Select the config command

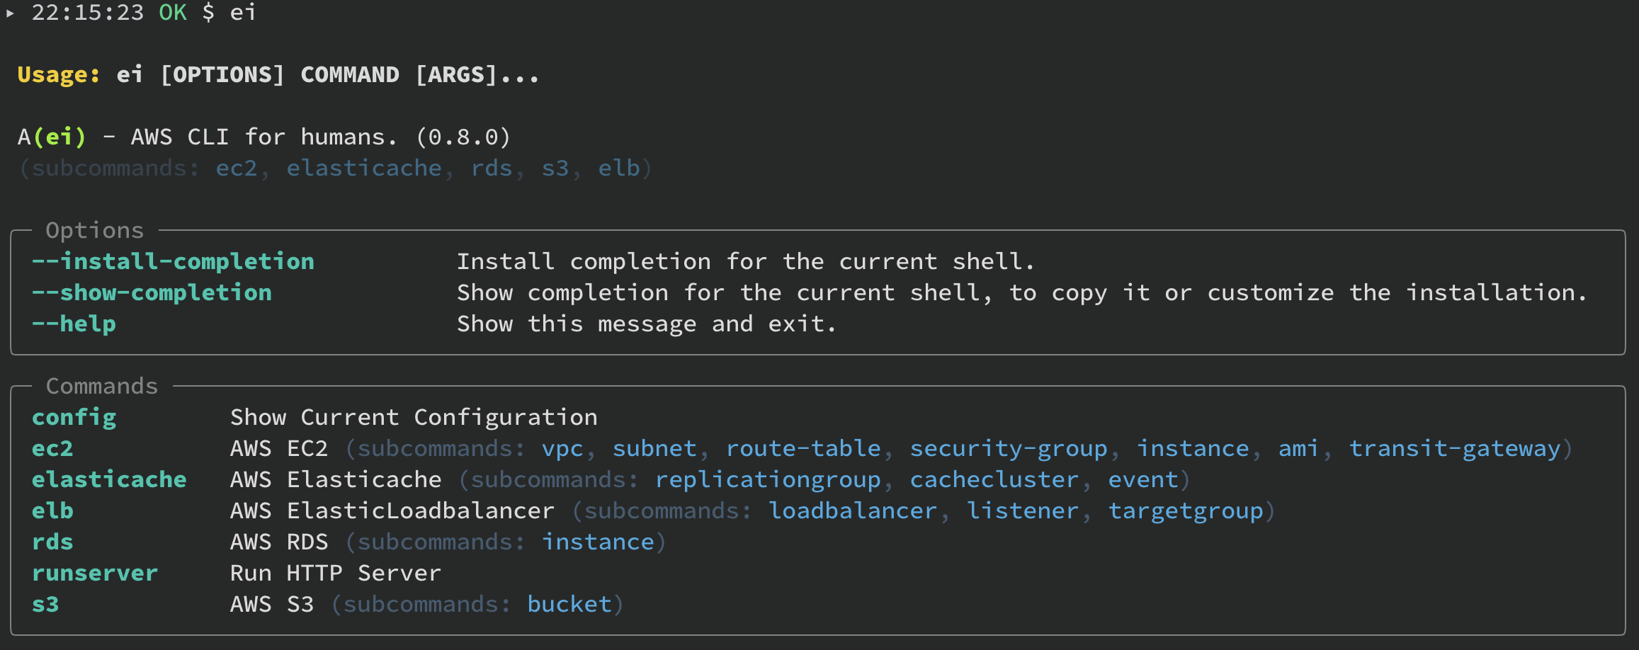point(74,418)
